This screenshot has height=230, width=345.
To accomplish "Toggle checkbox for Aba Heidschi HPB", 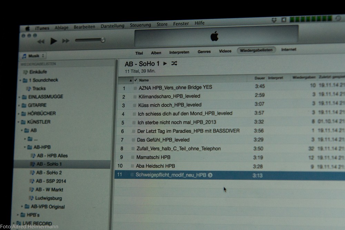I will coord(132,166).
